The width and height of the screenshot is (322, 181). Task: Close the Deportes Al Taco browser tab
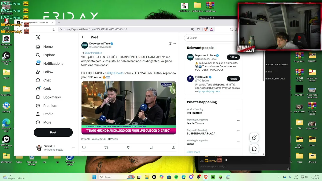point(53,23)
